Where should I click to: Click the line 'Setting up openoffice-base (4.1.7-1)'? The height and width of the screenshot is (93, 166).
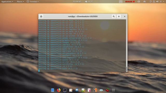(60, 69)
